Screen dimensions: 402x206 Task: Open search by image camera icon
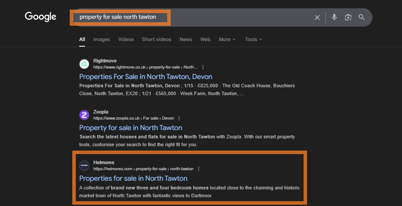click(348, 17)
